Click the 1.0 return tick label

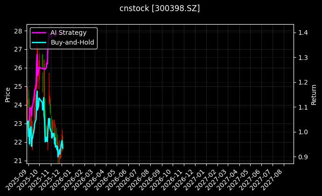(302, 132)
